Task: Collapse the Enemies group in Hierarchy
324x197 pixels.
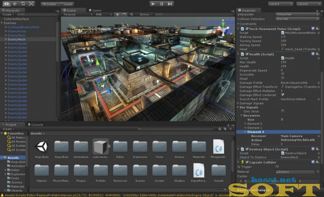Action: [x=2, y=23]
